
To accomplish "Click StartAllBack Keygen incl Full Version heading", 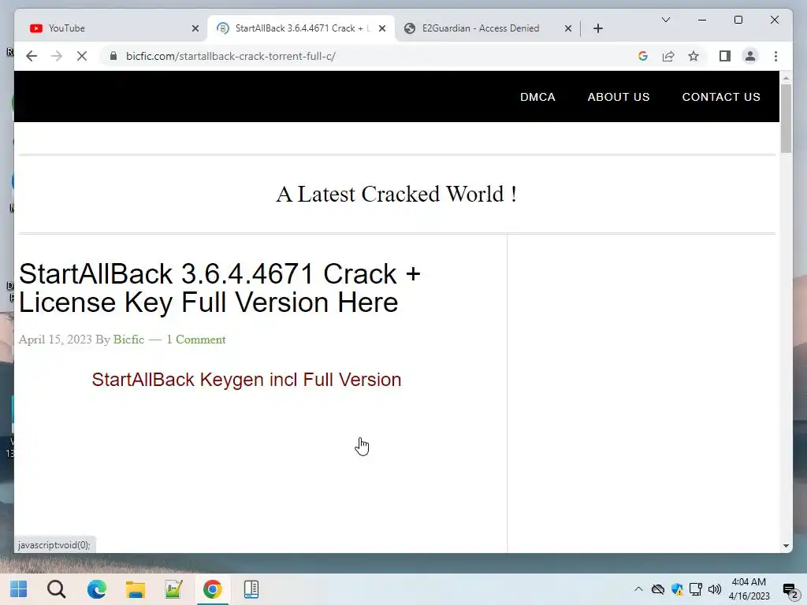I will coord(247,380).
